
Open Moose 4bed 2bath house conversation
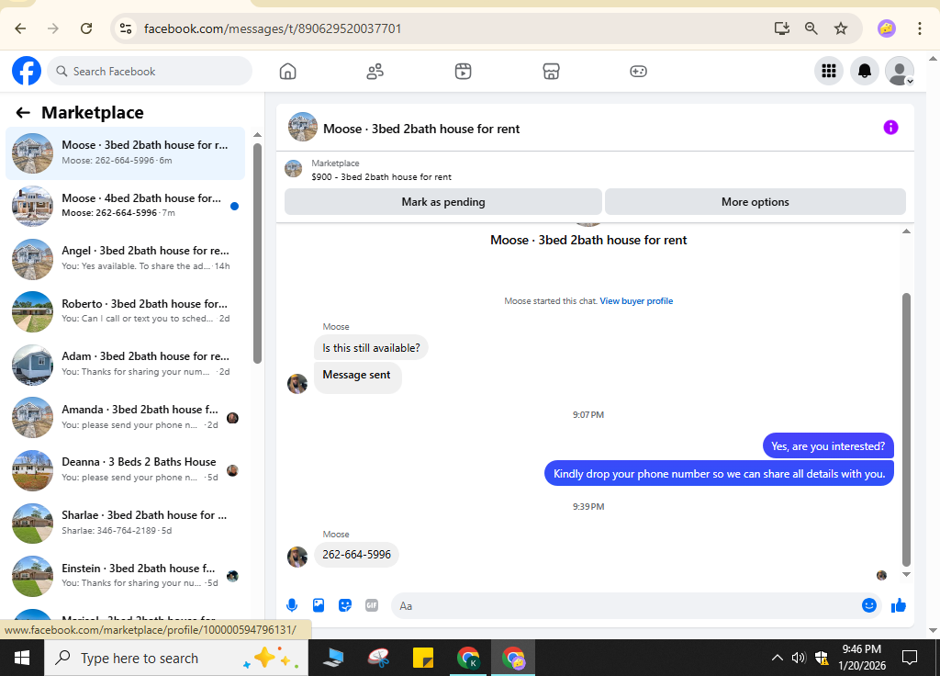point(125,206)
